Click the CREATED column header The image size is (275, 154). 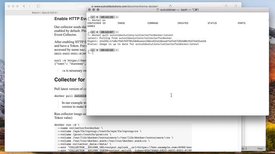(x=183, y=23)
